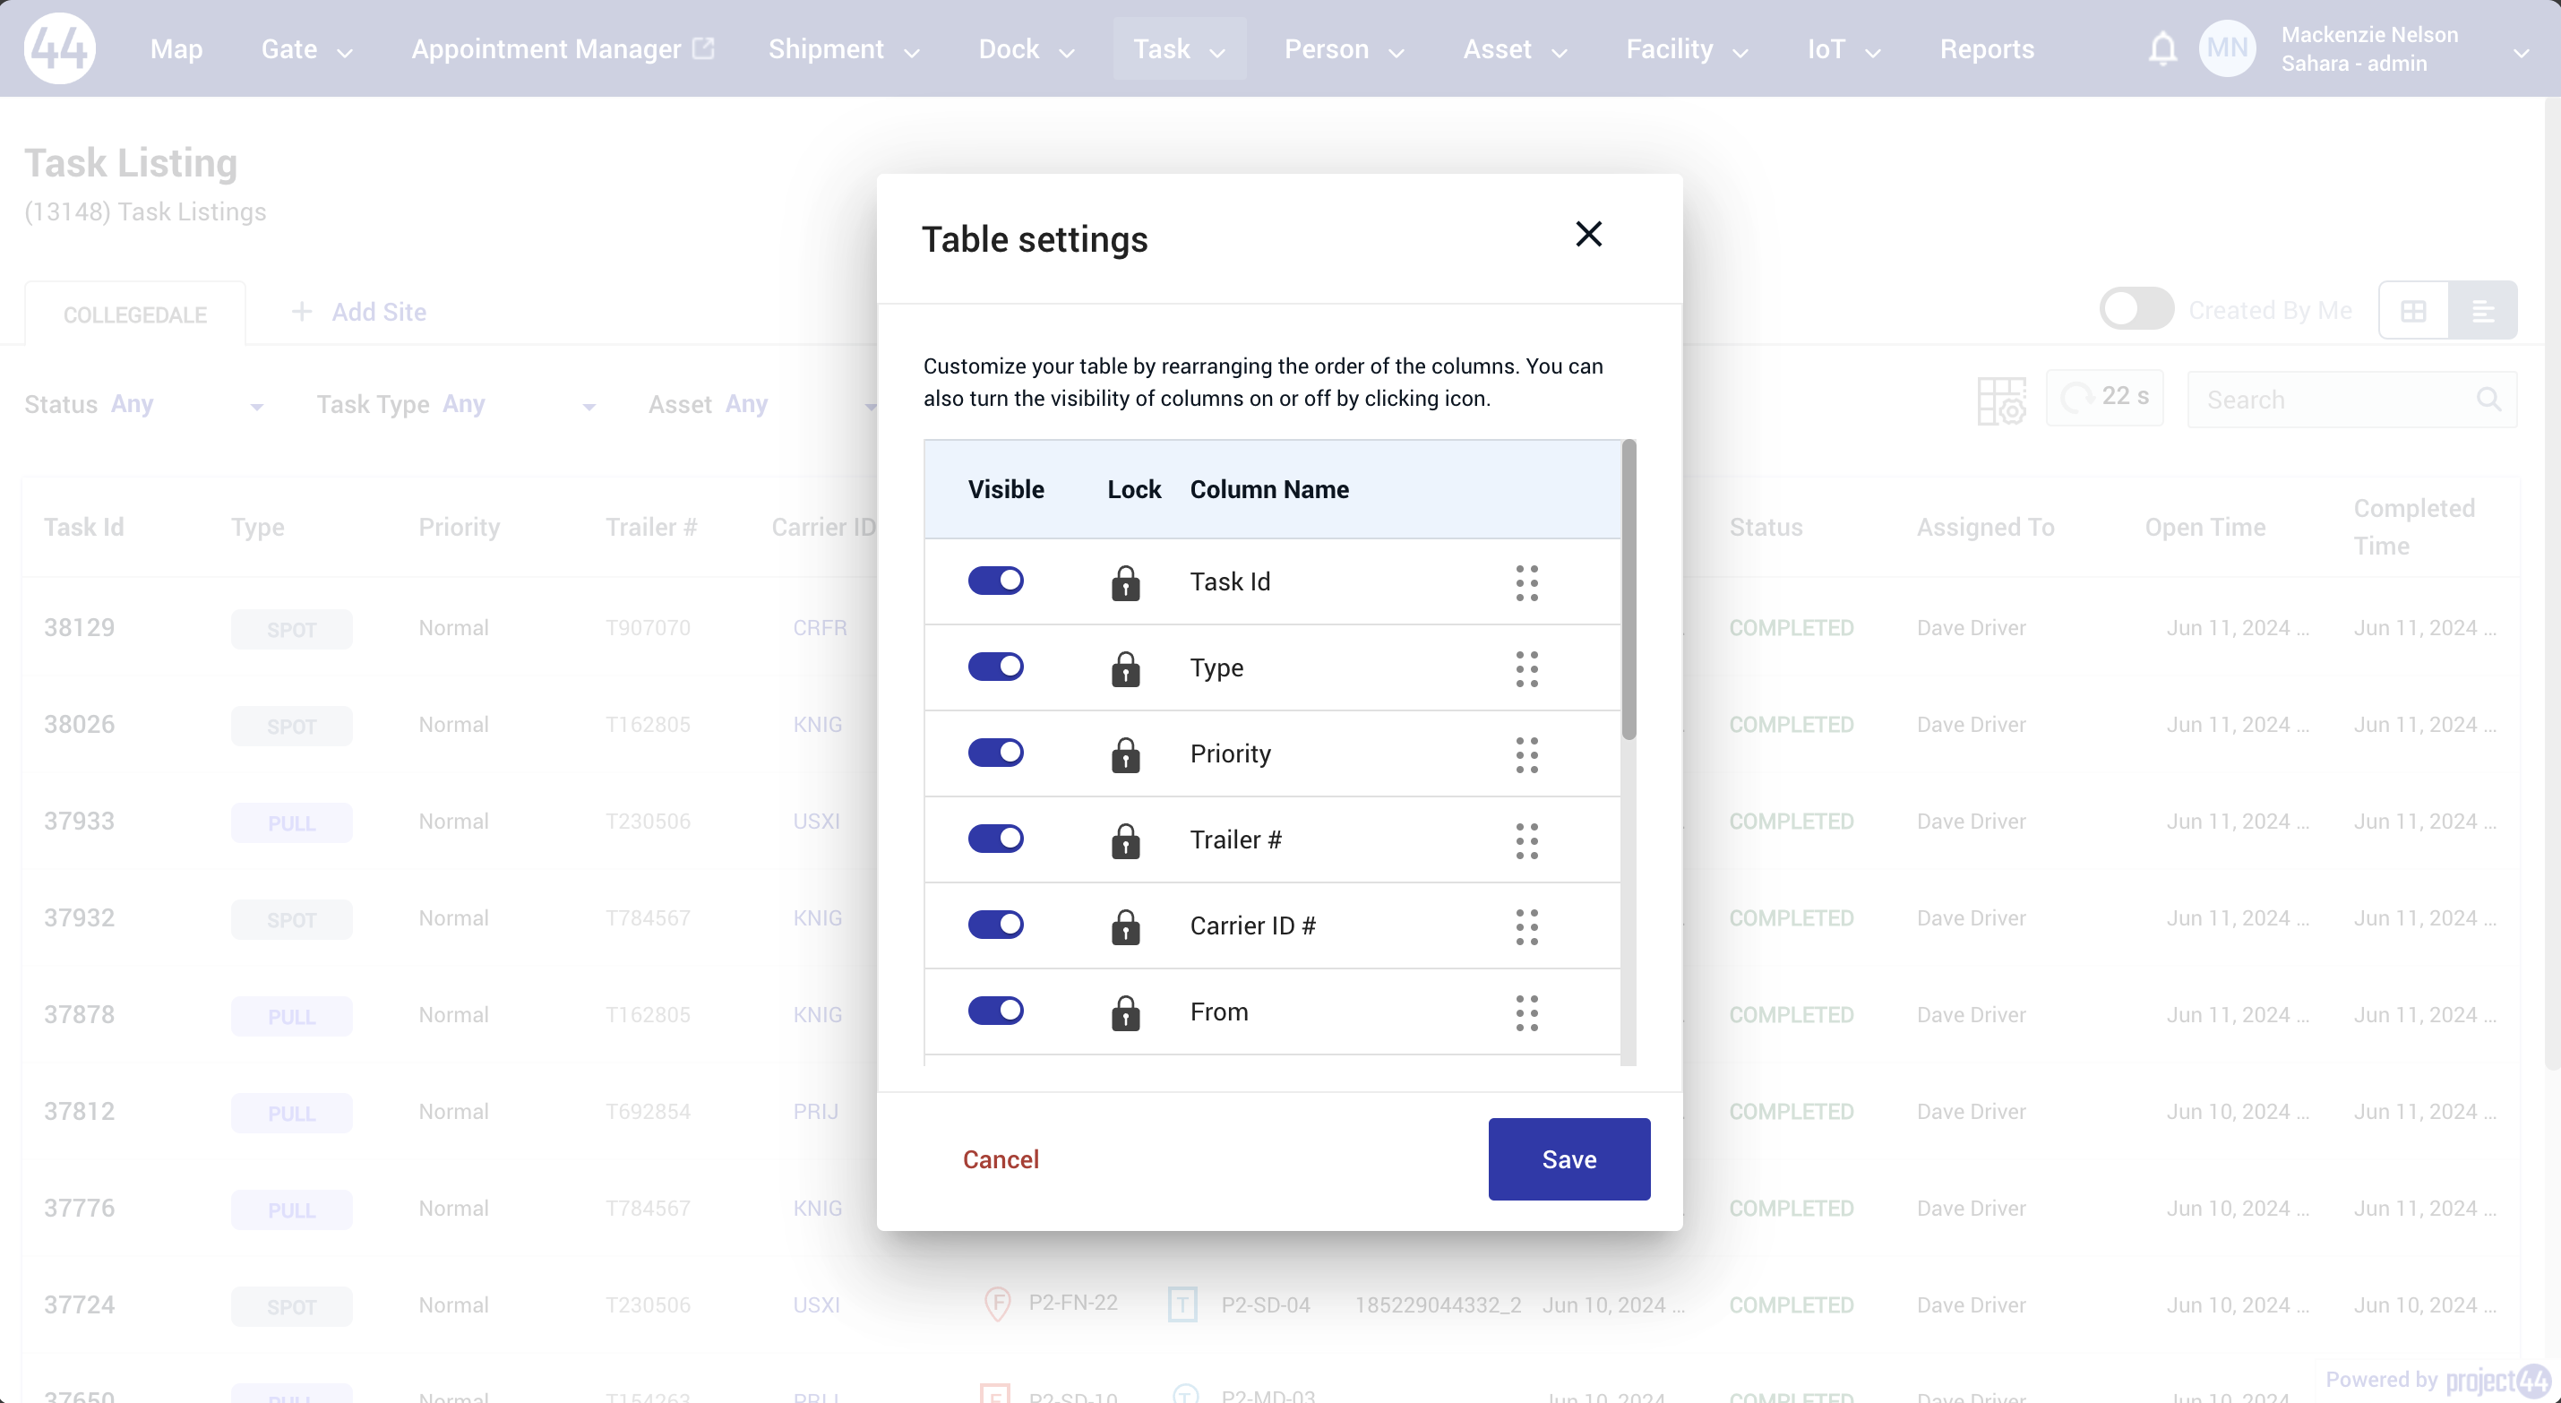Click the lock icon in Type row
The image size is (2561, 1403).
click(x=1125, y=669)
